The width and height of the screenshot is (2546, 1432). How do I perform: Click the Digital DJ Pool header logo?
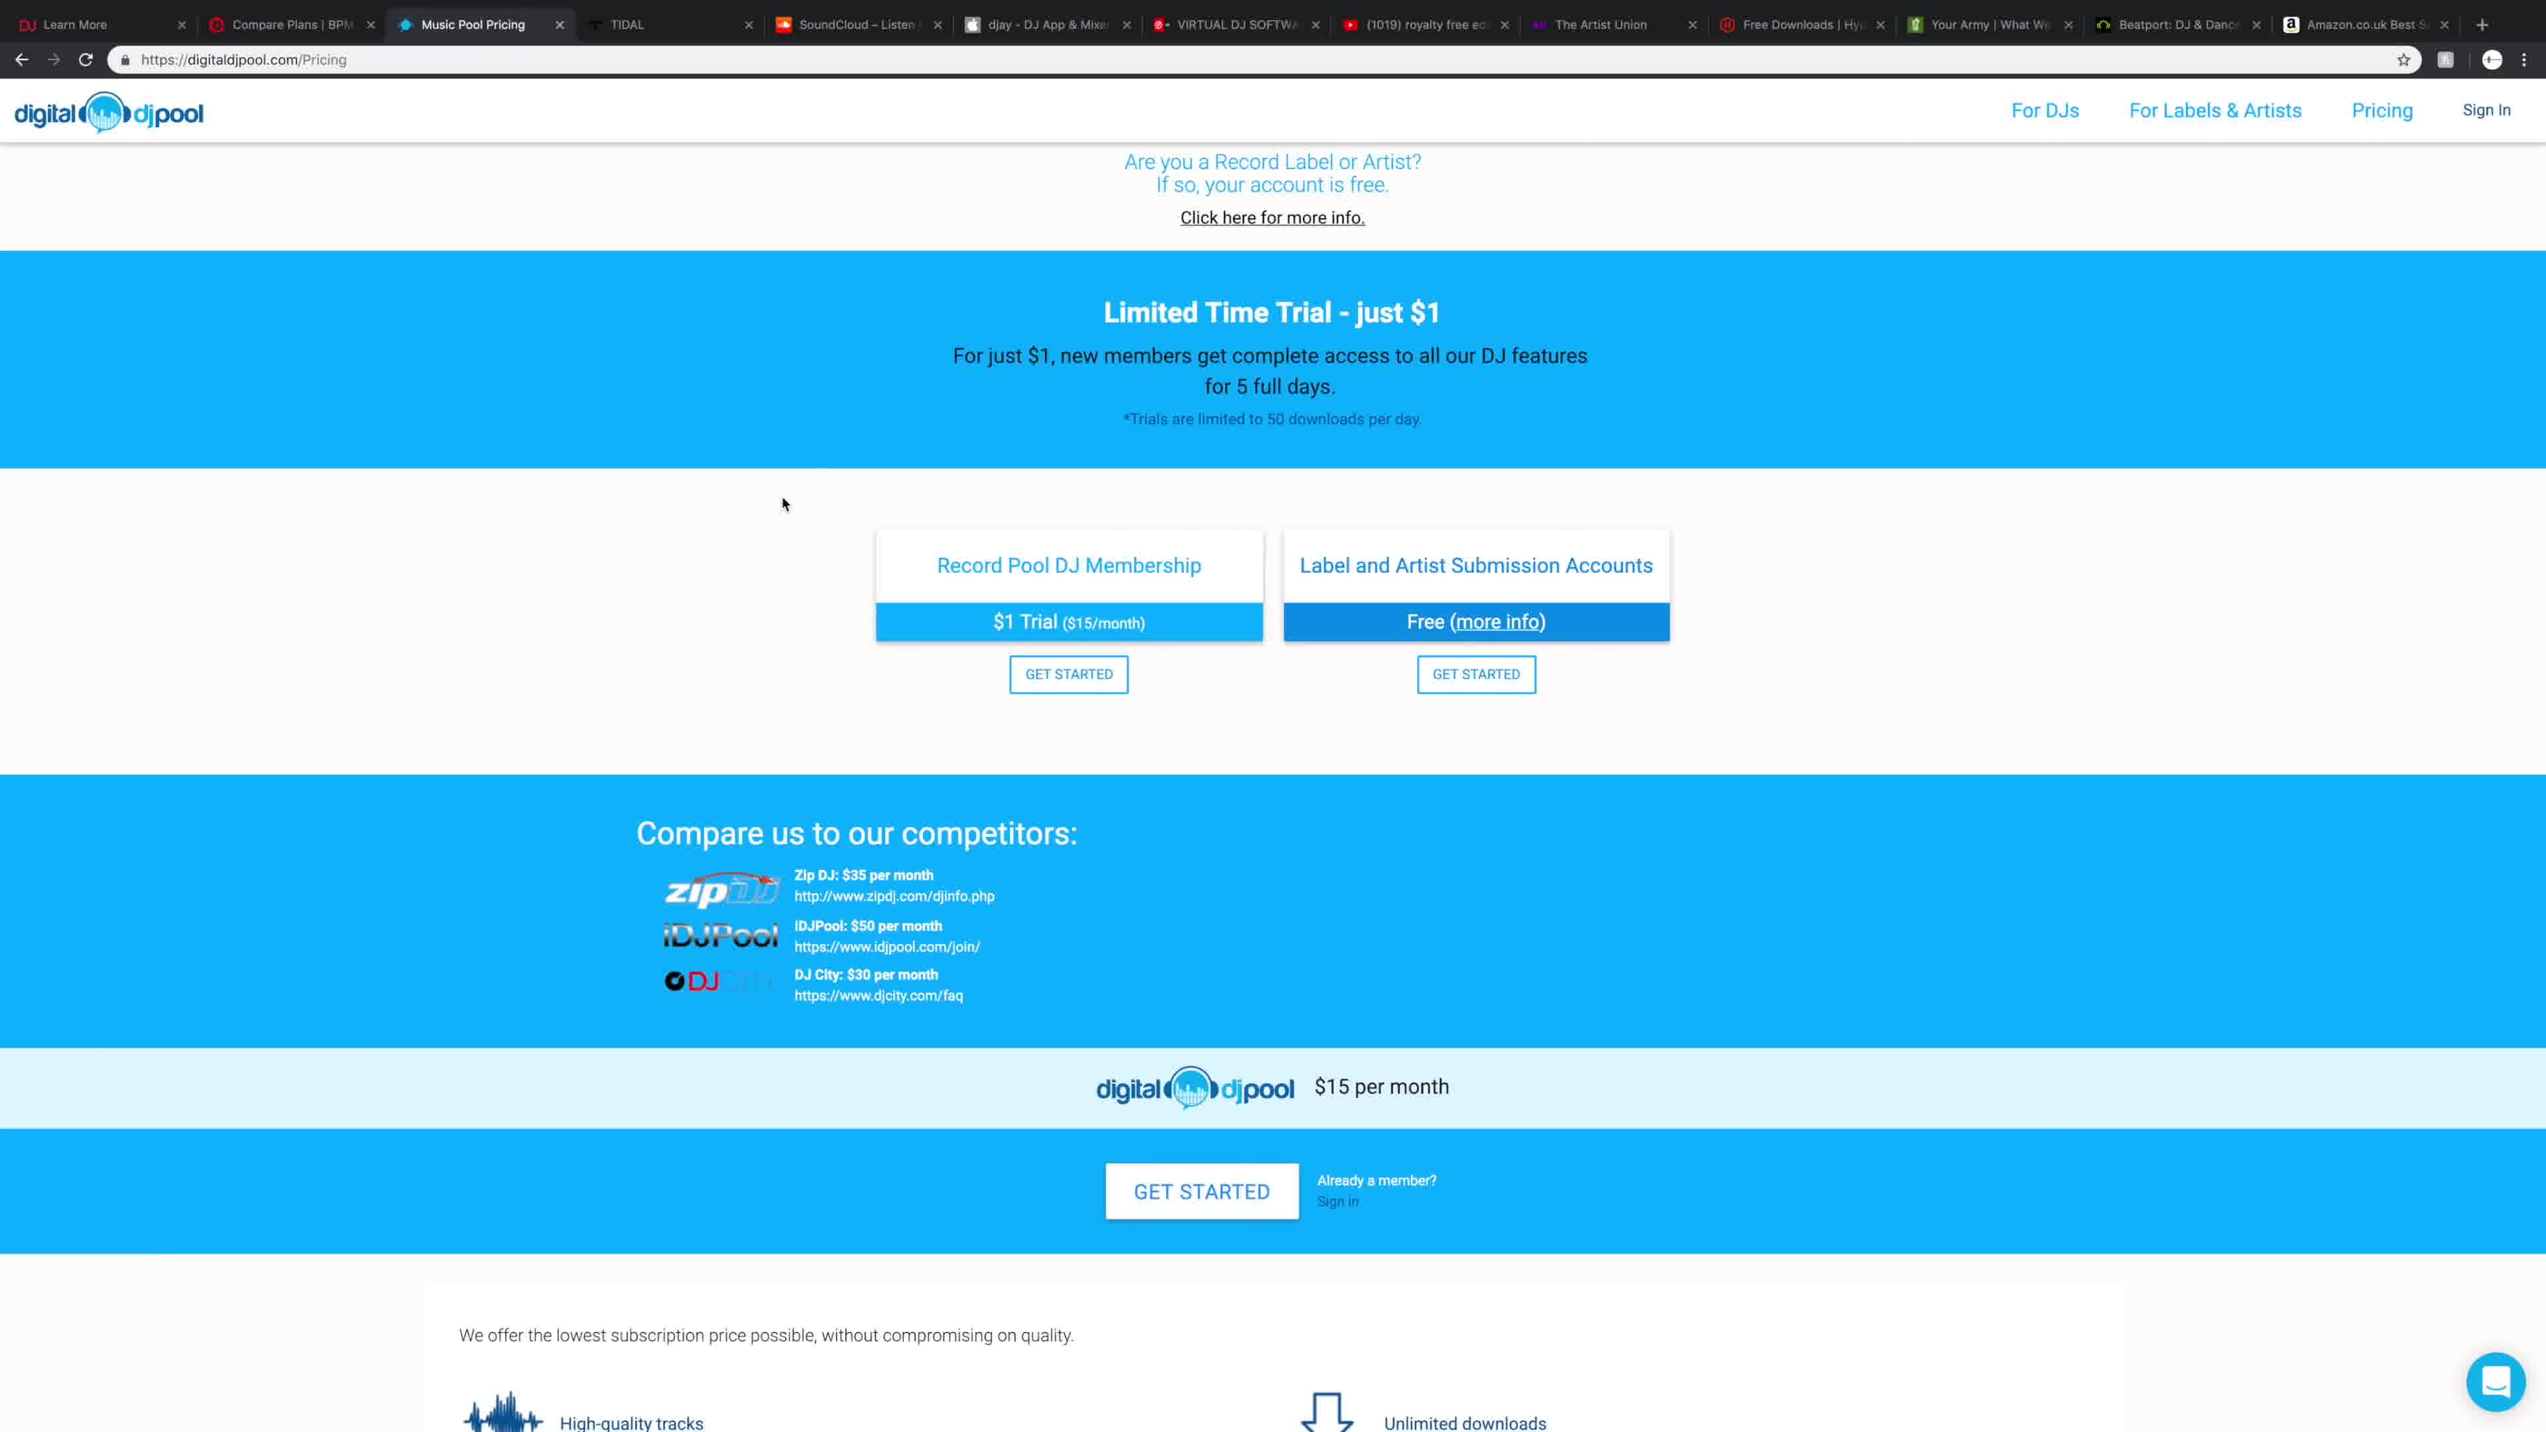tap(109, 113)
